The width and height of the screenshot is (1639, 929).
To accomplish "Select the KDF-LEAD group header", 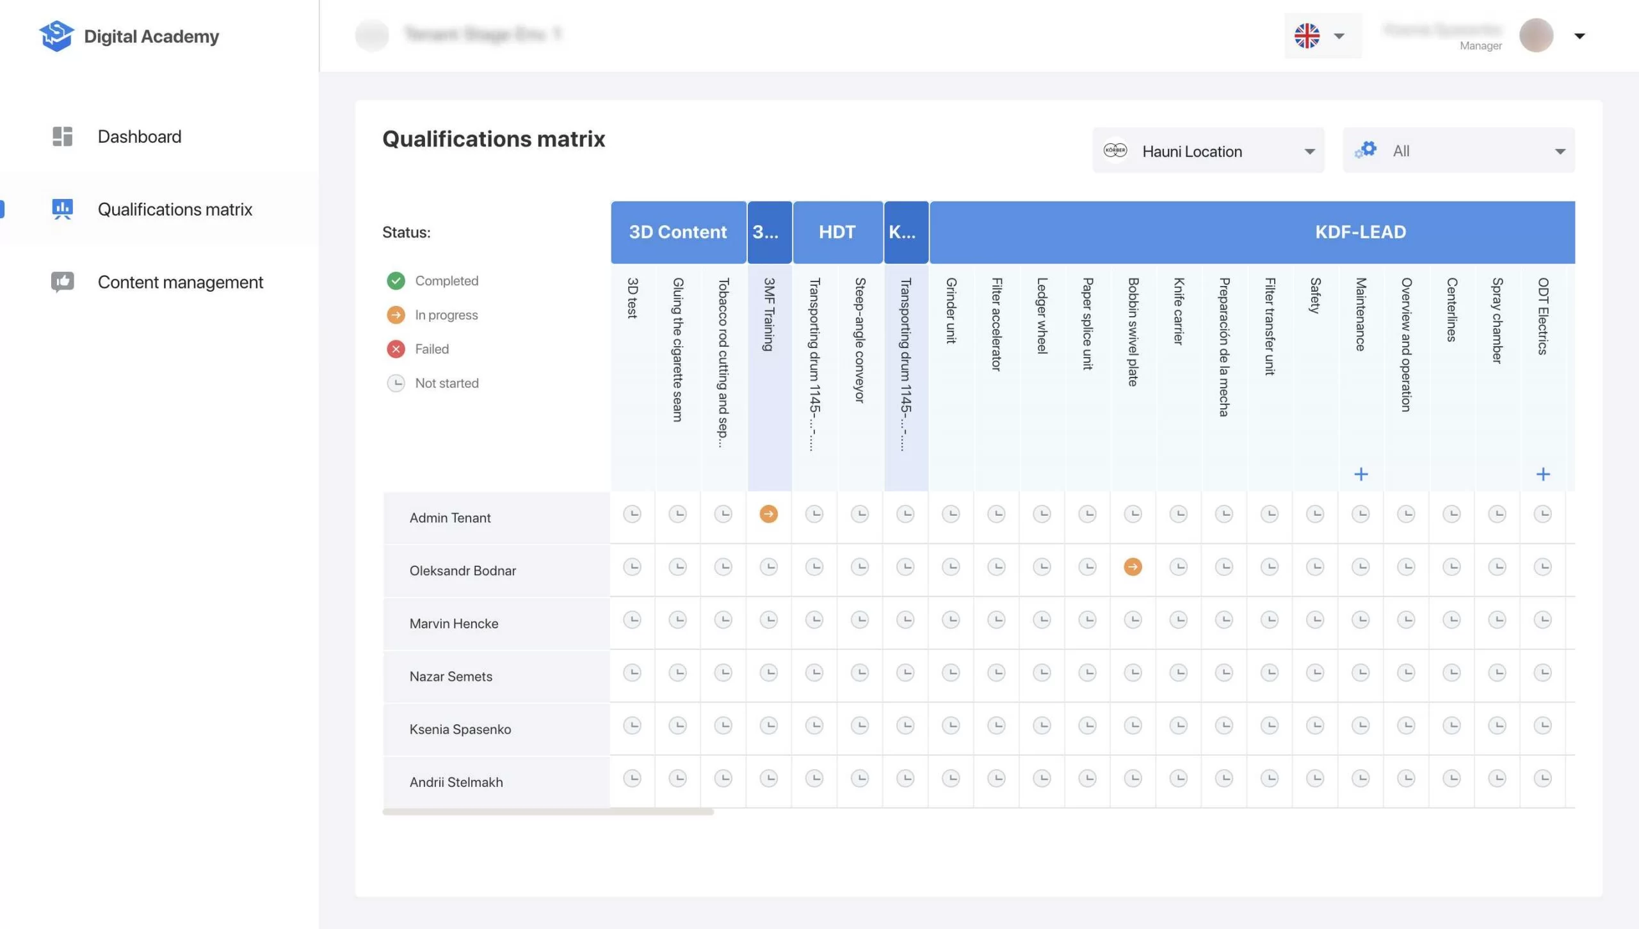I will coord(1360,232).
